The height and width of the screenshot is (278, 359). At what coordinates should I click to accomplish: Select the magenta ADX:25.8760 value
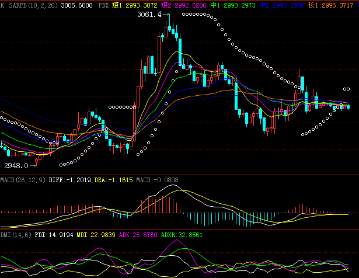pos(138,235)
